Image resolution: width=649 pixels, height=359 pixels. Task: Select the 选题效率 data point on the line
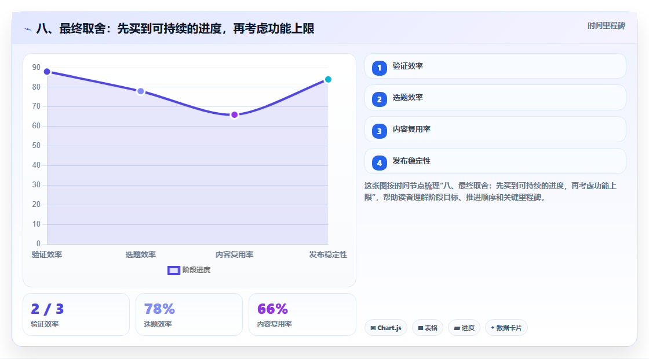(141, 91)
